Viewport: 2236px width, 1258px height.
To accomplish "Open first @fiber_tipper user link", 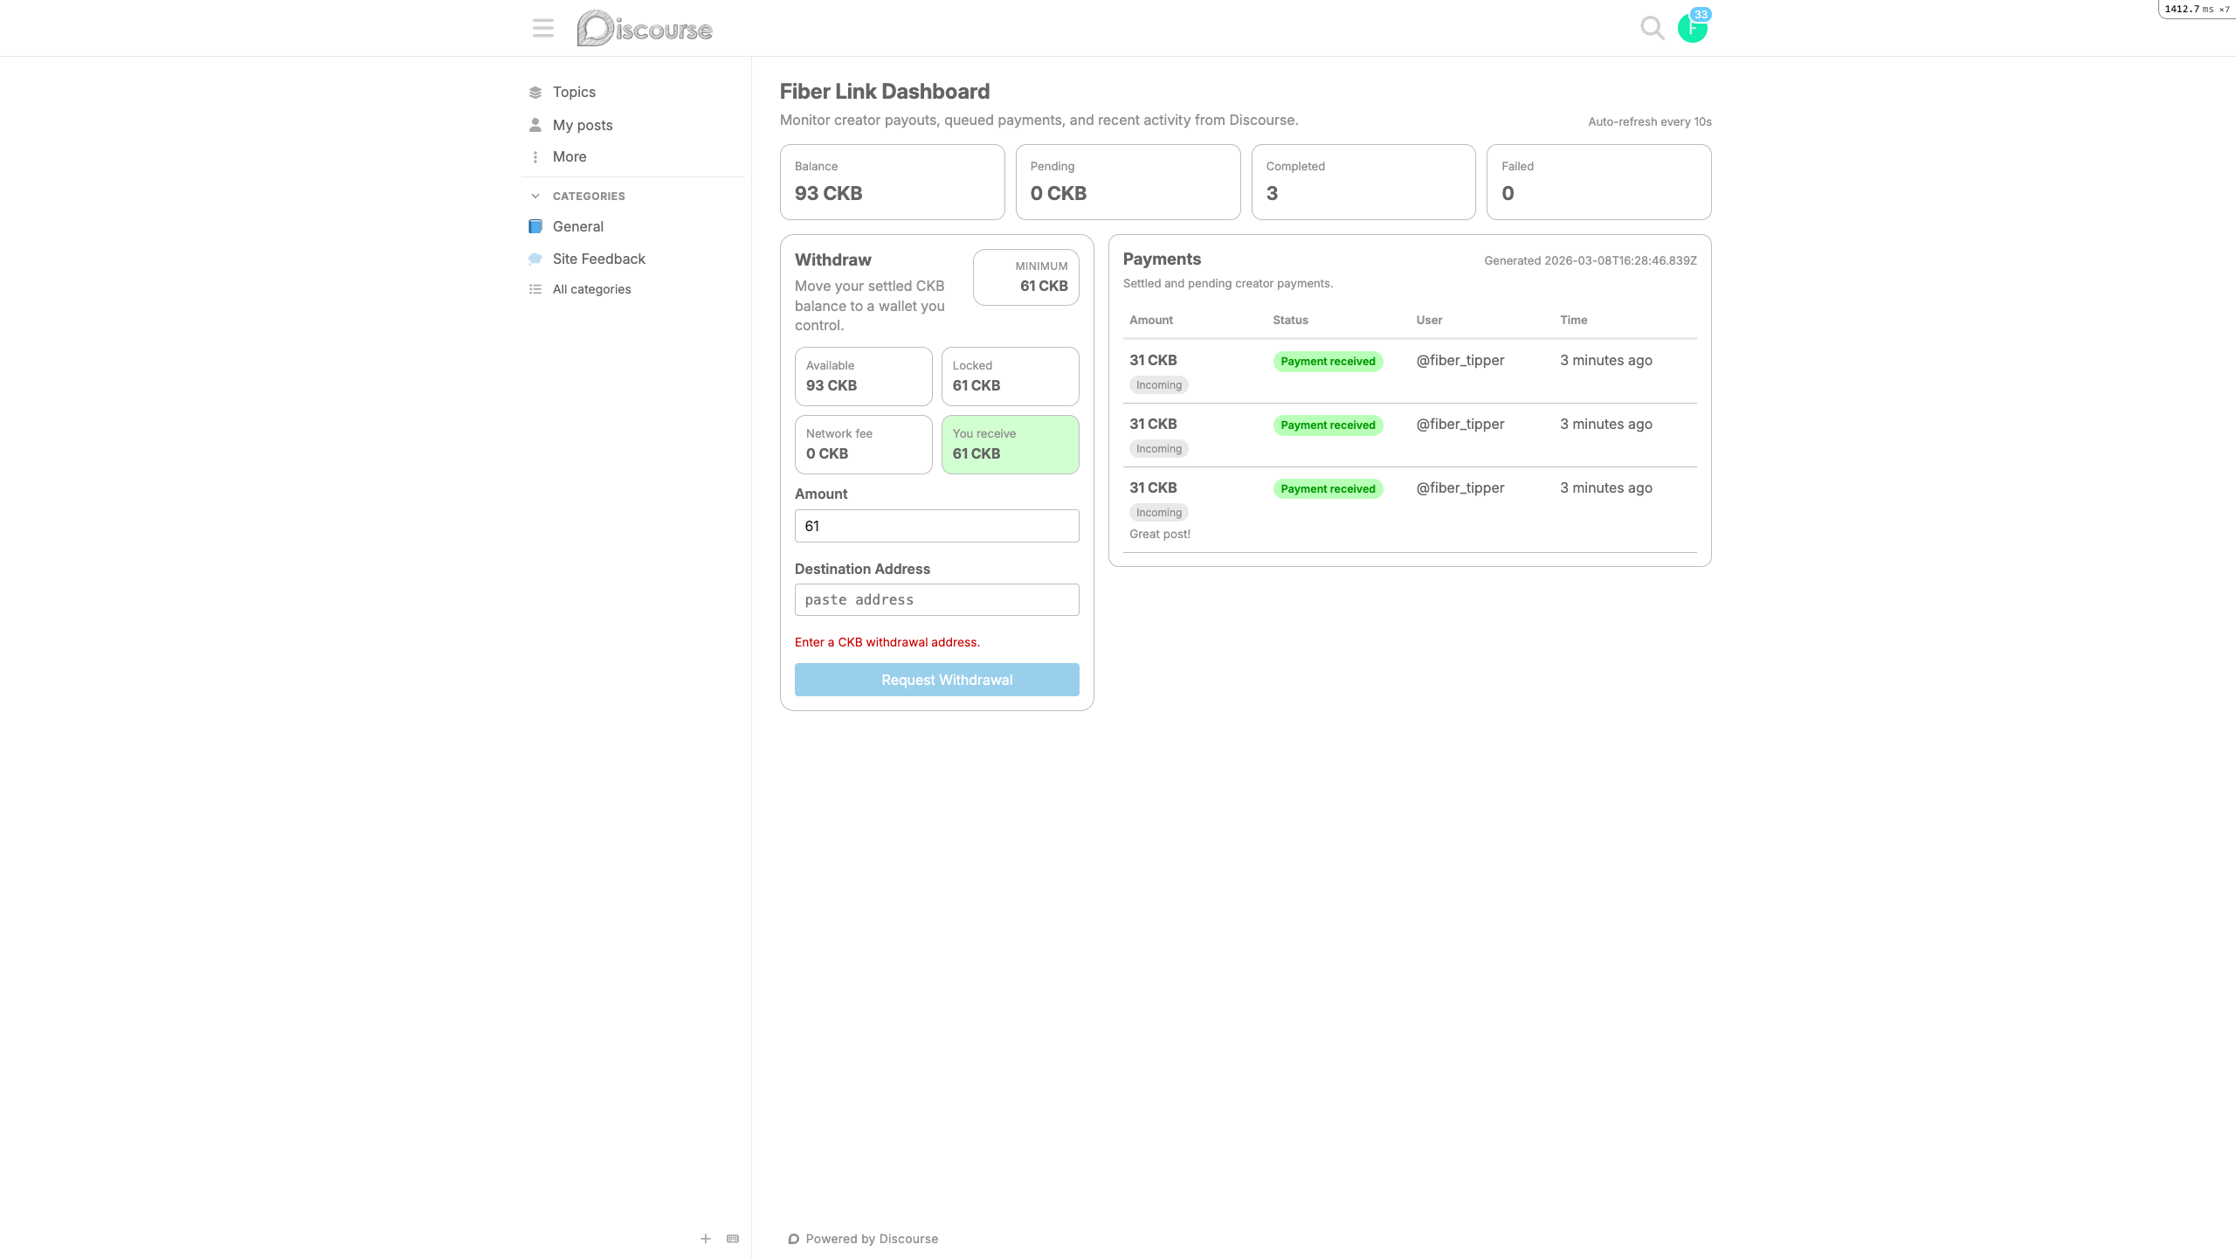I will [1460, 360].
